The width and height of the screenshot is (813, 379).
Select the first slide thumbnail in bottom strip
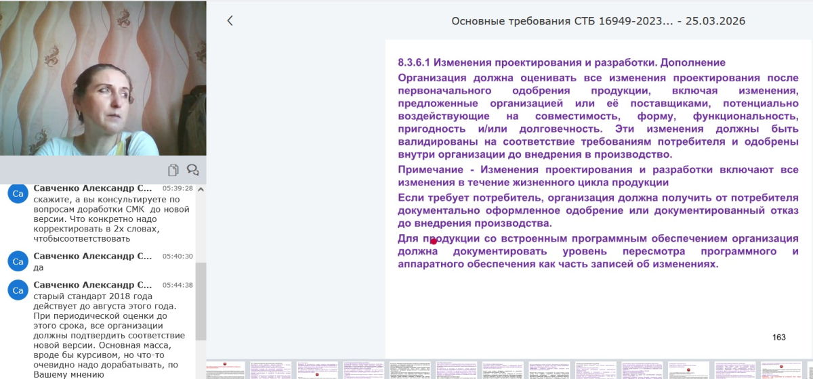coord(227,370)
